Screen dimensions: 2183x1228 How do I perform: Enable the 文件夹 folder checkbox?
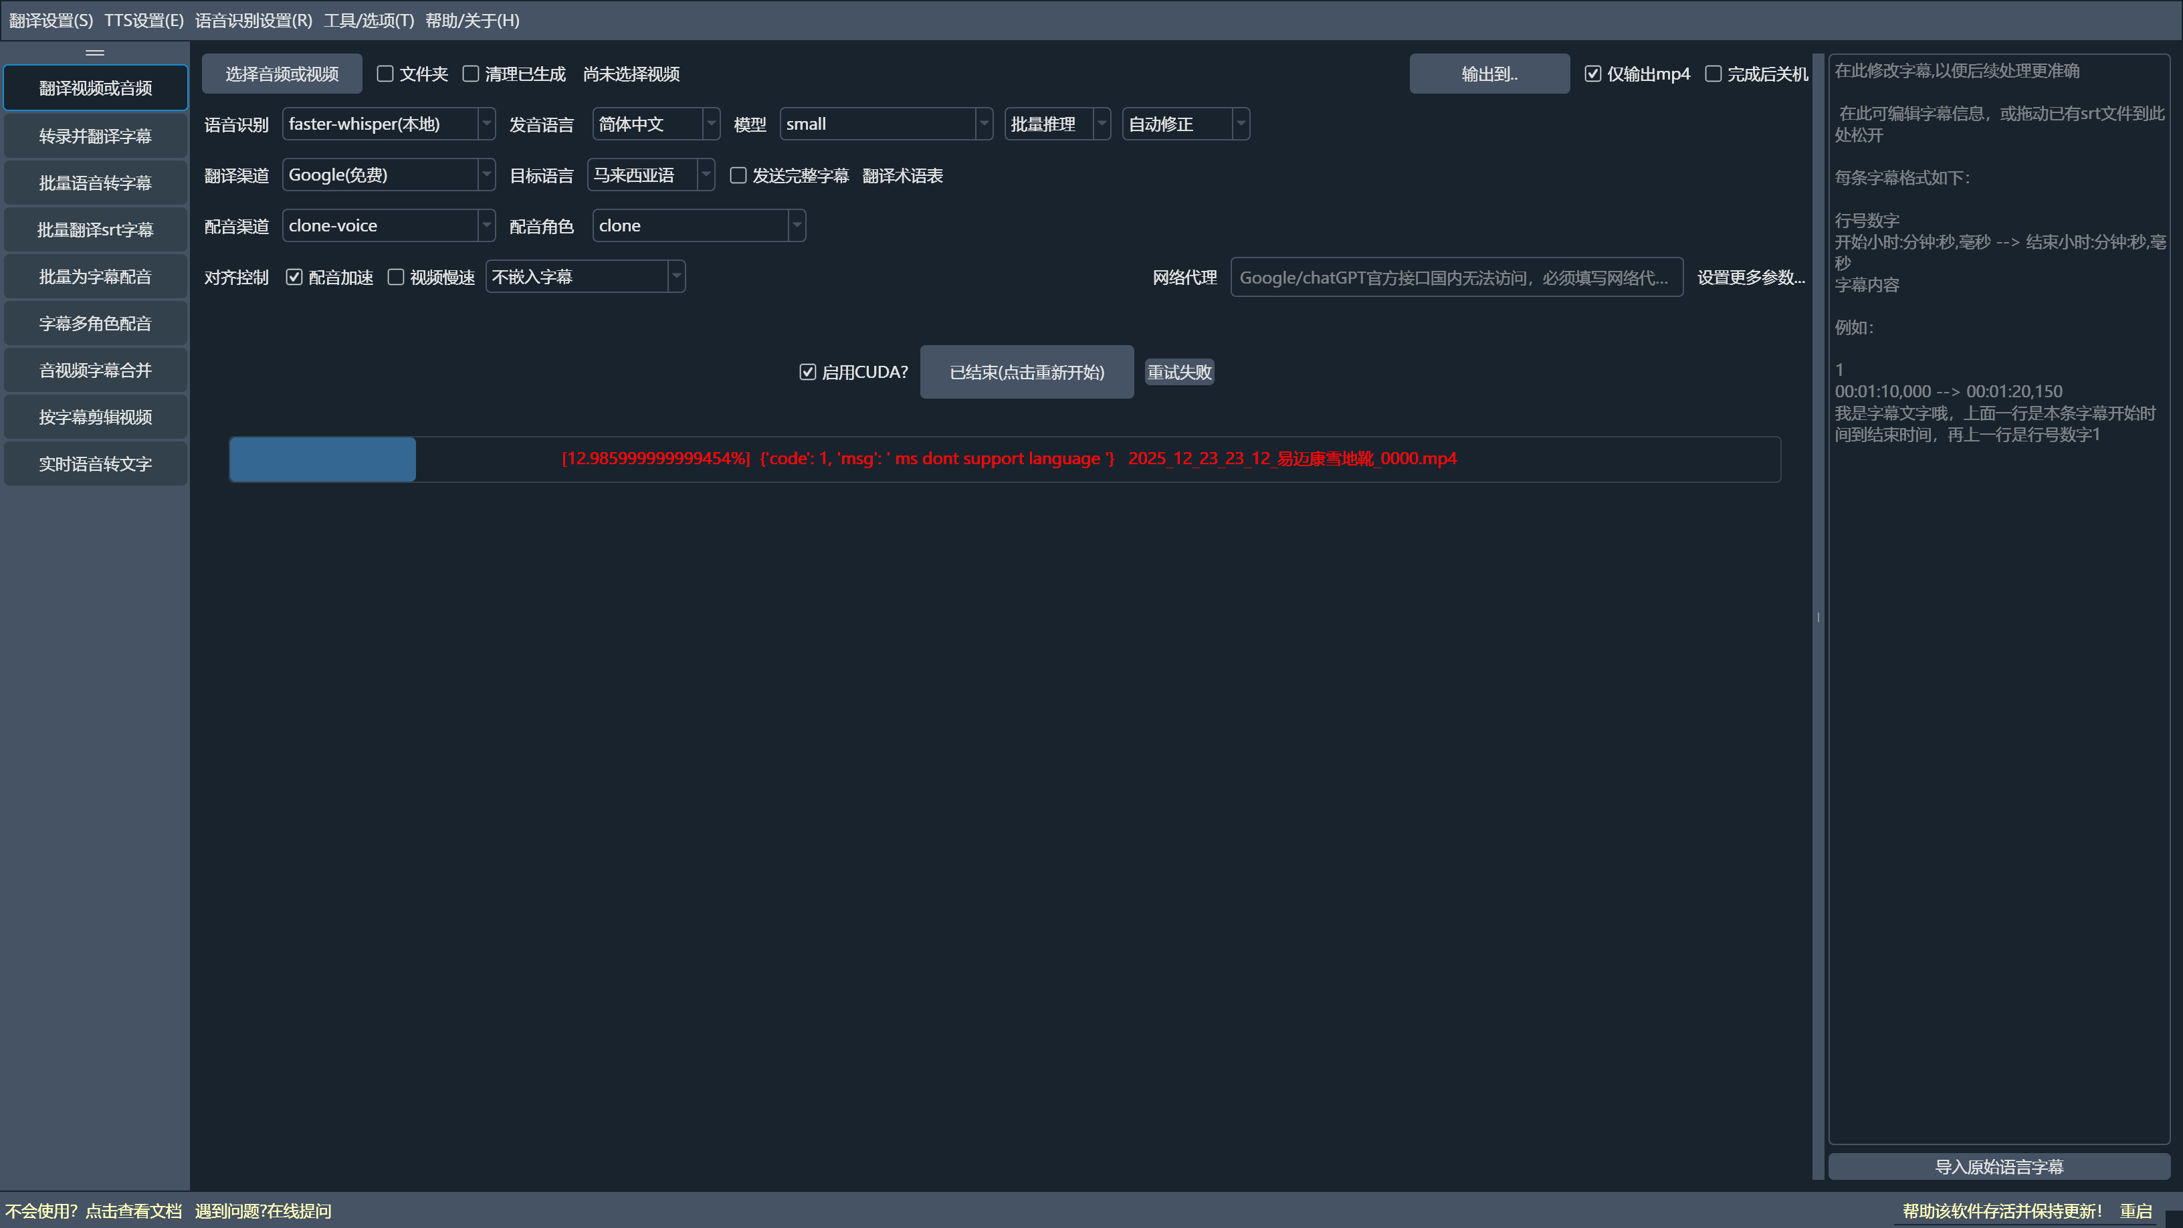[386, 74]
